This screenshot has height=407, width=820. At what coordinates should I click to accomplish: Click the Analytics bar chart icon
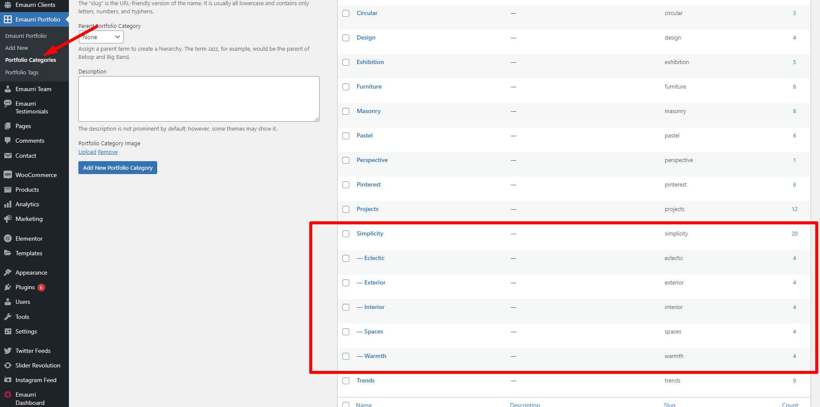[x=8, y=204]
